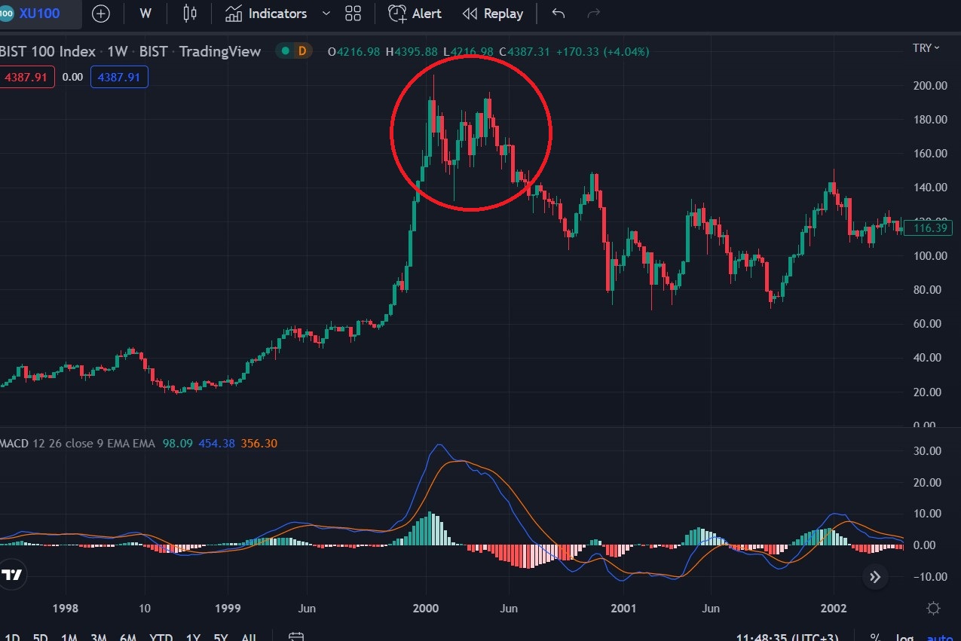The width and height of the screenshot is (961, 641).
Task: Open chart settings gear on time axis
Action: pos(934,609)
